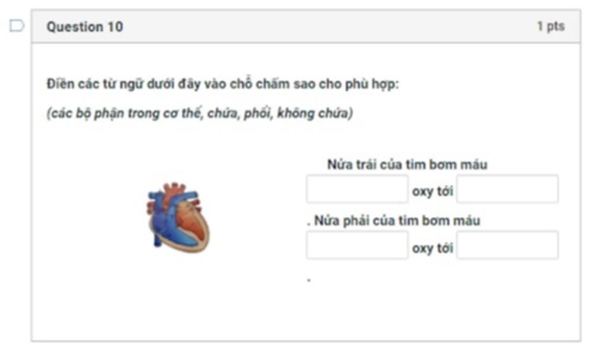Click the text 'Nửa phải của tim bơm máu'
Viewport: 607px width, 352px height.
(x=397, y=221)
